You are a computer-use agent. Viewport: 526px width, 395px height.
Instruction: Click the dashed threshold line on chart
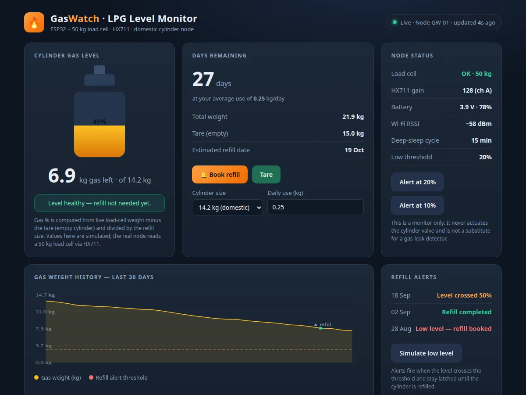199,349
